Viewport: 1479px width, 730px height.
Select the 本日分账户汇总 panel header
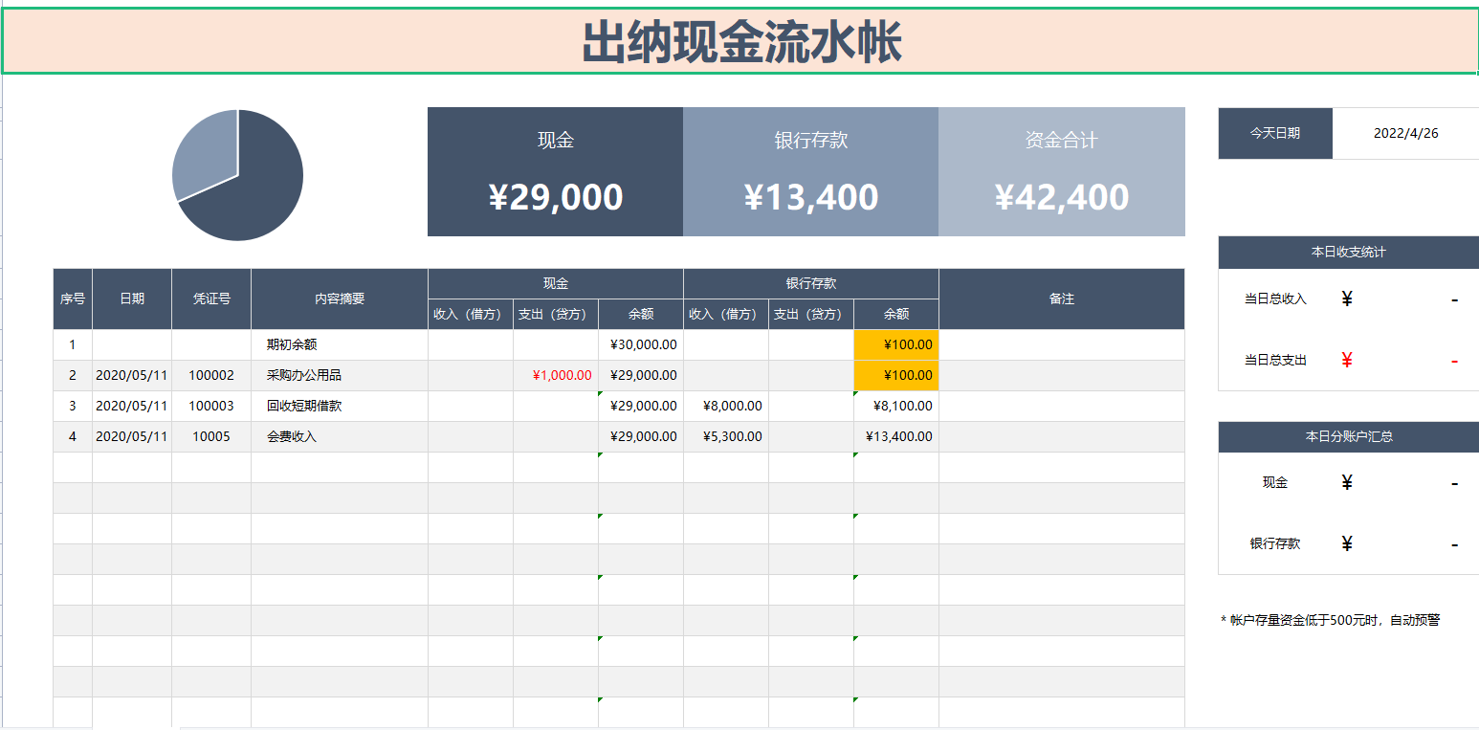[x=1347, y=437]
